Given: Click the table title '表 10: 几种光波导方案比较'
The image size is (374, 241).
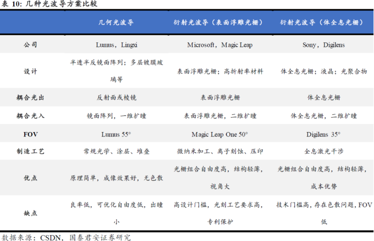Looking at the screenshot, I should point(49,4).
